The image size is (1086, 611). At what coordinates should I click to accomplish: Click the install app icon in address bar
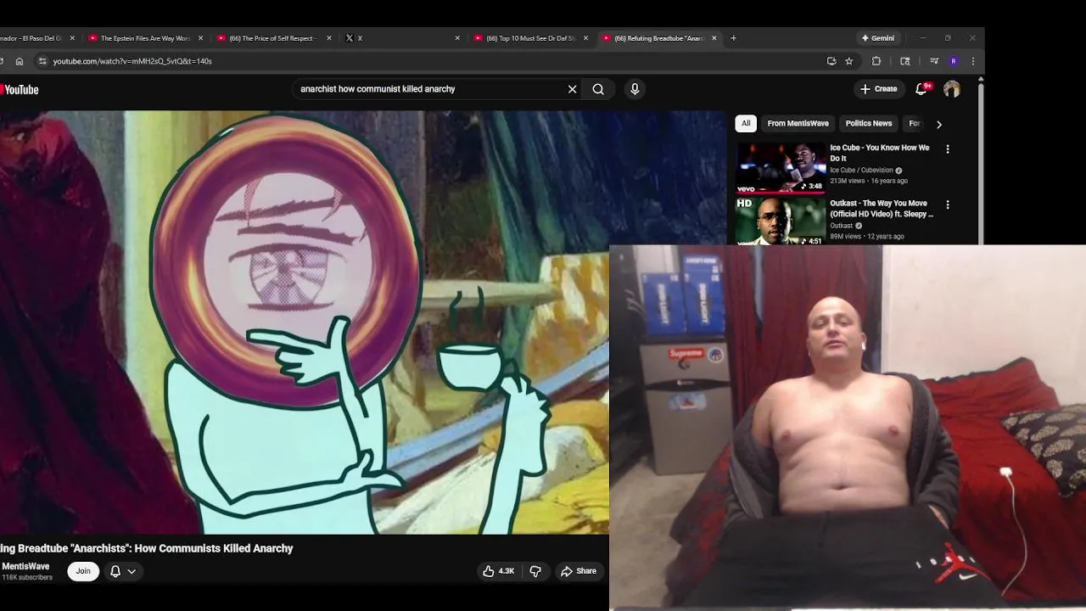point(831,61)
